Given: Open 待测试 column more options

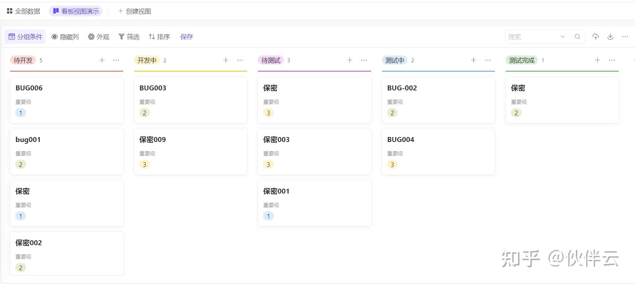Looking at the screenshot, I should (x=364, y=60).
